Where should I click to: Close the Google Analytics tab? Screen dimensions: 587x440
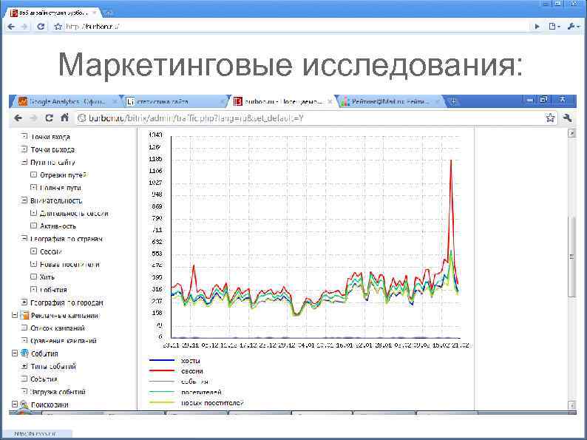tap(115, 102)
